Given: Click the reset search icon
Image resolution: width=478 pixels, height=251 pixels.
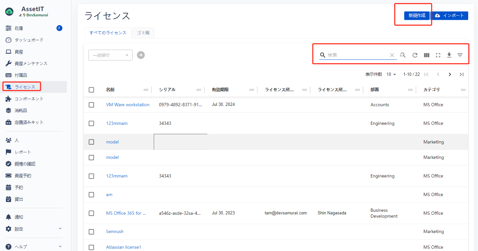Looking at the screenshot, I should [403, 55].
